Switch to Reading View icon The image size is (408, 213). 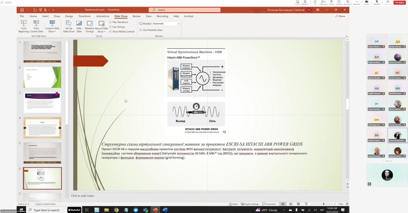(x=298, y=204)
